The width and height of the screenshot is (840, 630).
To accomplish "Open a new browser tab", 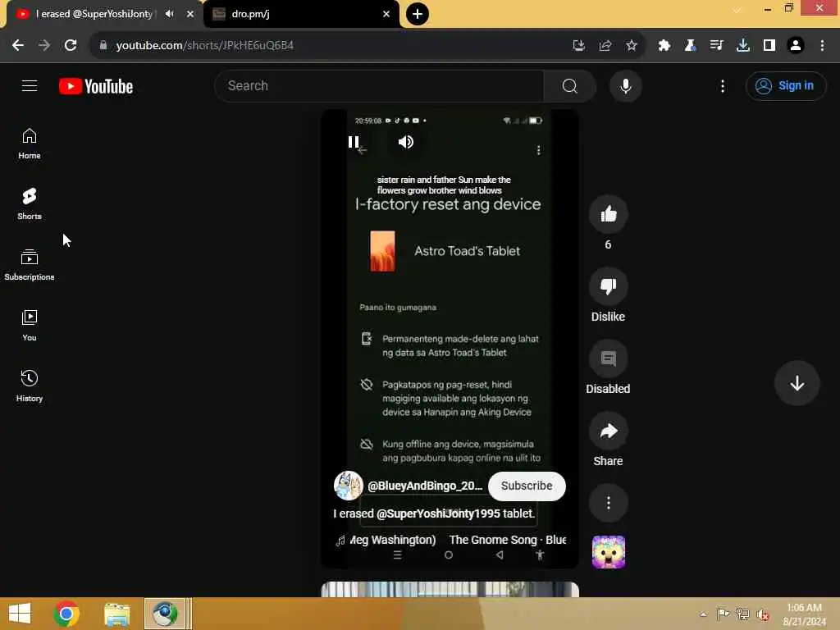I will pyautogui.click(x=418, y=14).
